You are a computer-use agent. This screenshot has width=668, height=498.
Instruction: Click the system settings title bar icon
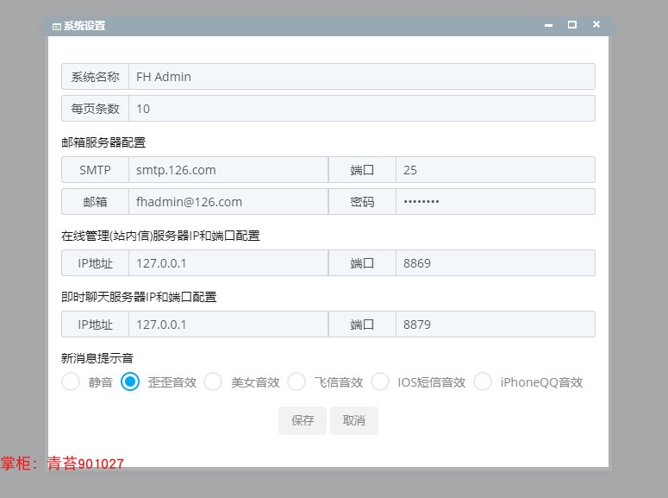tap(57, 27)
